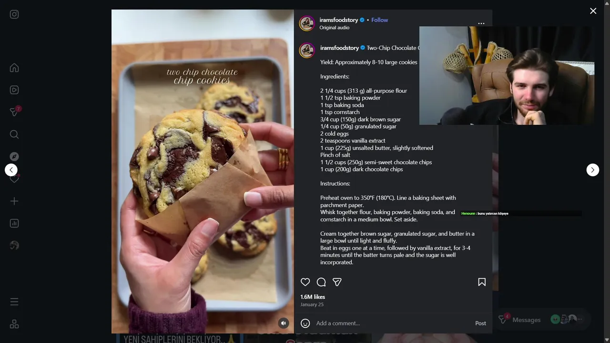Go to next post arrow

pos(593,170)
